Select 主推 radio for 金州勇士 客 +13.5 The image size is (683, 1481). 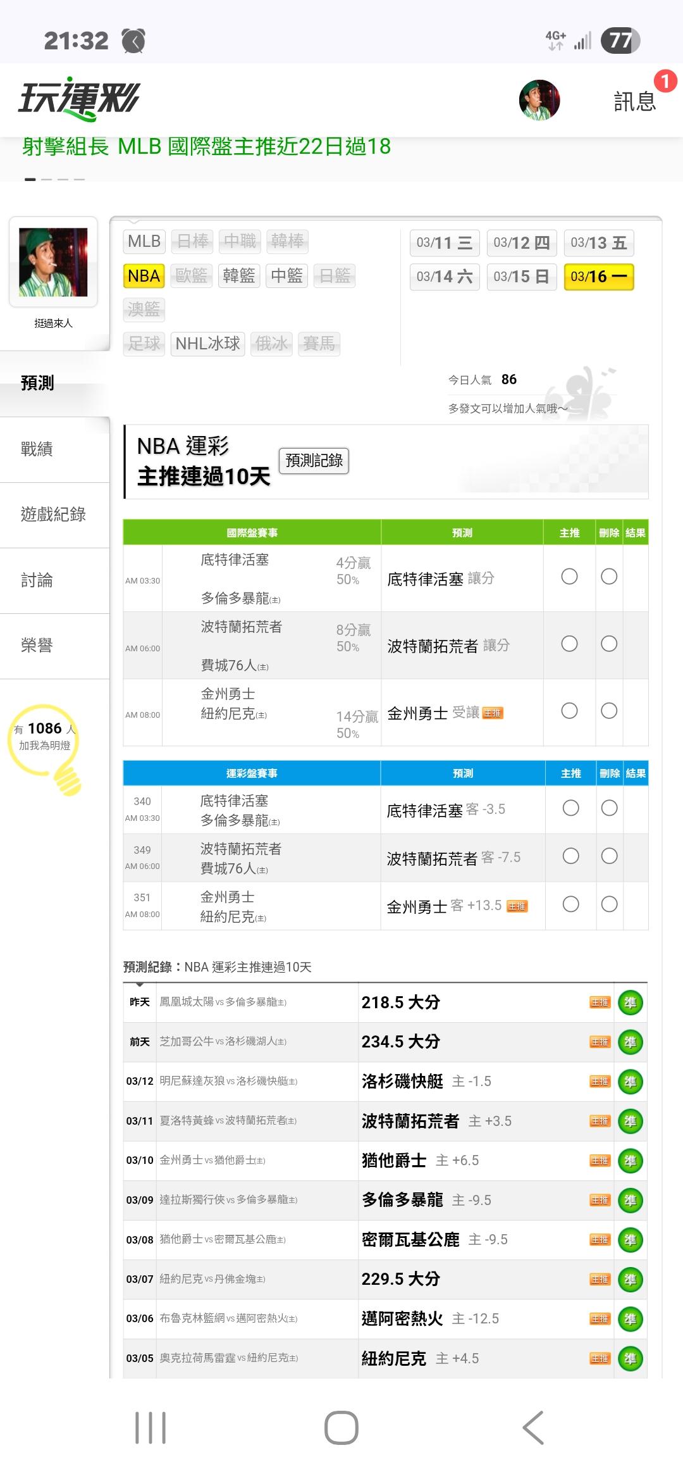570,904
